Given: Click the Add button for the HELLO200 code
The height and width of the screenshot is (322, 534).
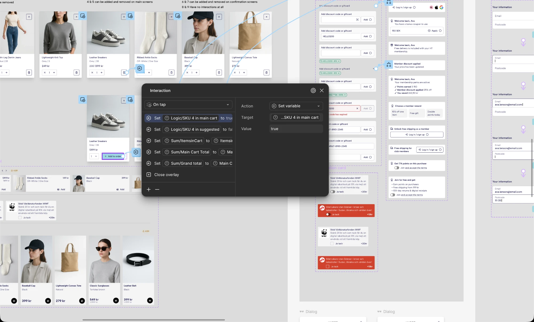Looking at the screenshot, I should click(368, 36).
